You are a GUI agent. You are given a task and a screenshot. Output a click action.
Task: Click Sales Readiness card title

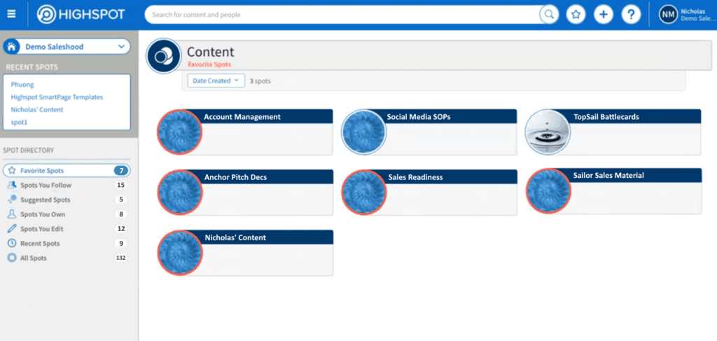click(x=415, y=177)
